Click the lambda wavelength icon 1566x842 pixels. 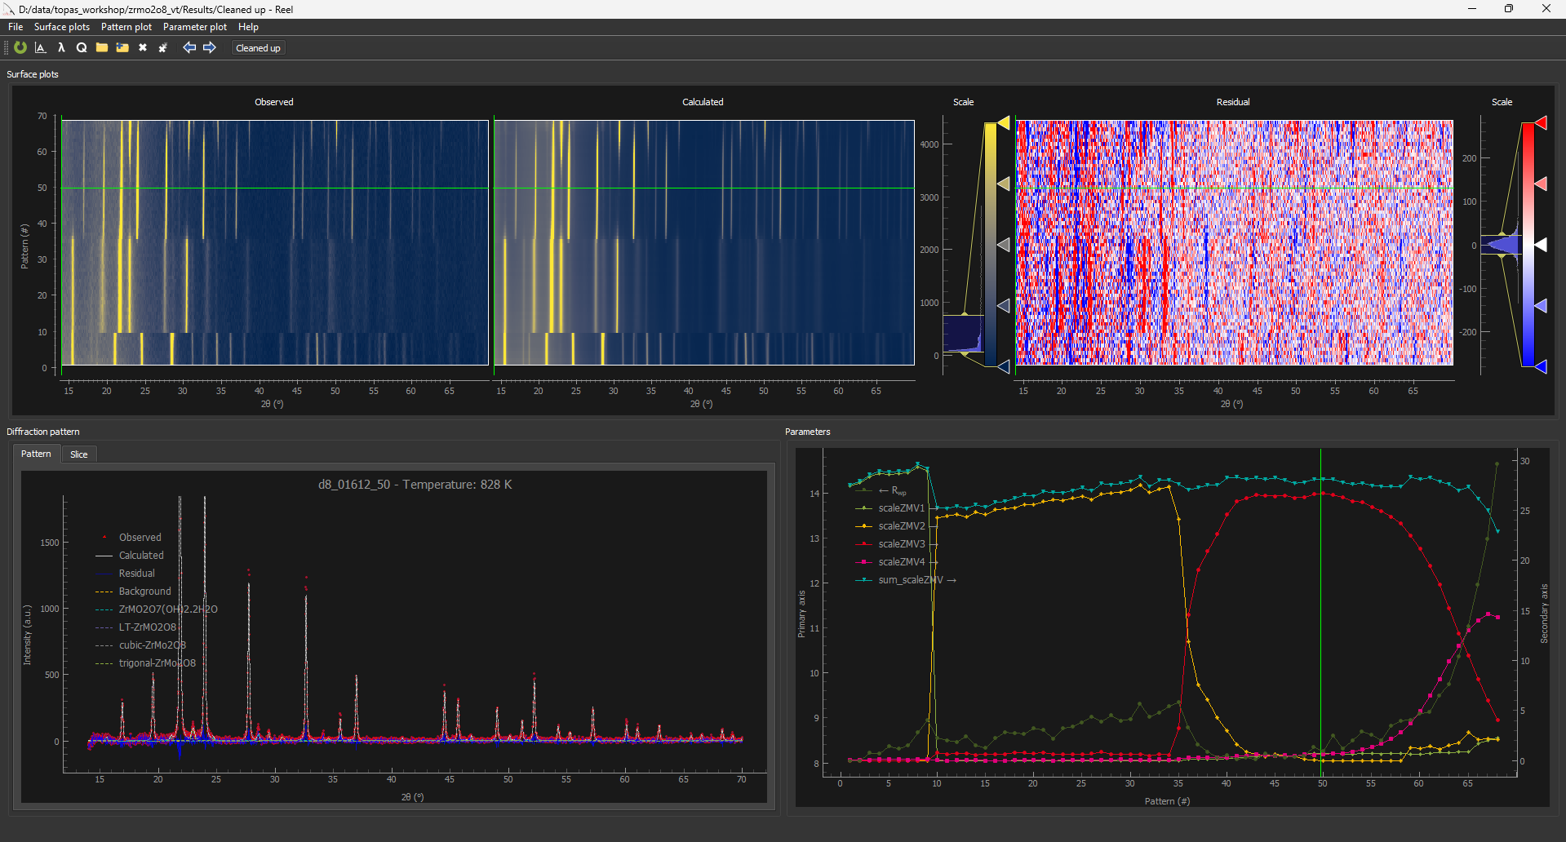61,48
